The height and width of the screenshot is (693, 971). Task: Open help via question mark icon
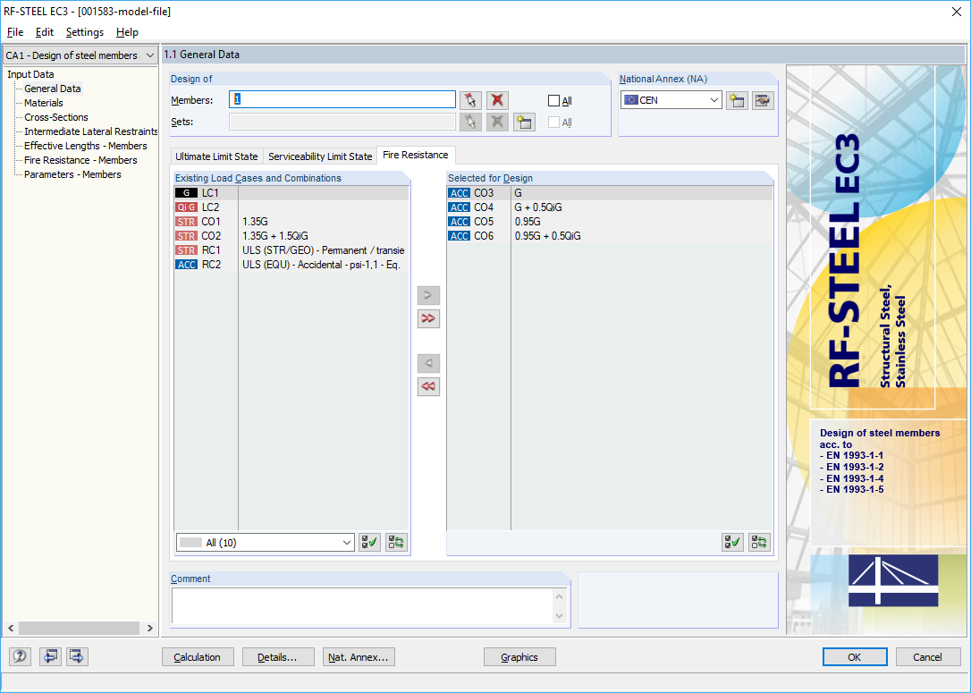tap(20, 656)
